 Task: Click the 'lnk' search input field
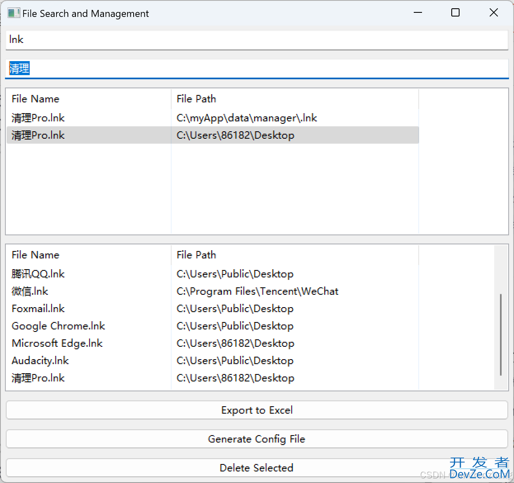coord(257,40)
